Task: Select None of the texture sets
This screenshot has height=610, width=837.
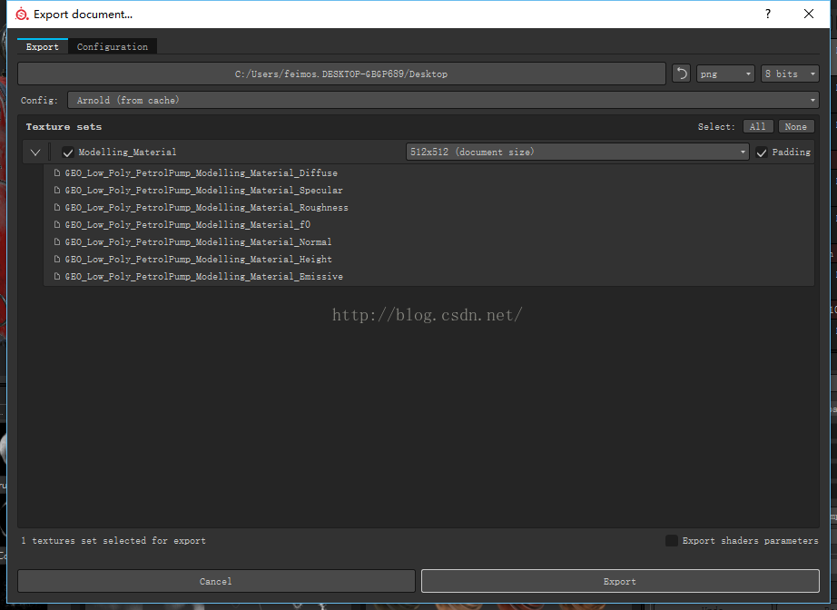Action: (795, 126)
